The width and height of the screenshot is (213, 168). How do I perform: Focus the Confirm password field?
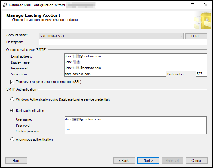pyautogui.click(x=135, y=131)
